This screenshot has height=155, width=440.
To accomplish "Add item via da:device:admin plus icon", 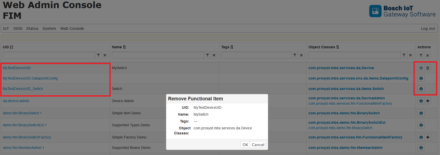I will [428, 101].
